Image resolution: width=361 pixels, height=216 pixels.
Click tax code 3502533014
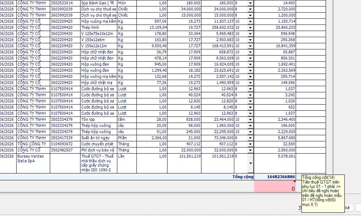click(65, 3)
